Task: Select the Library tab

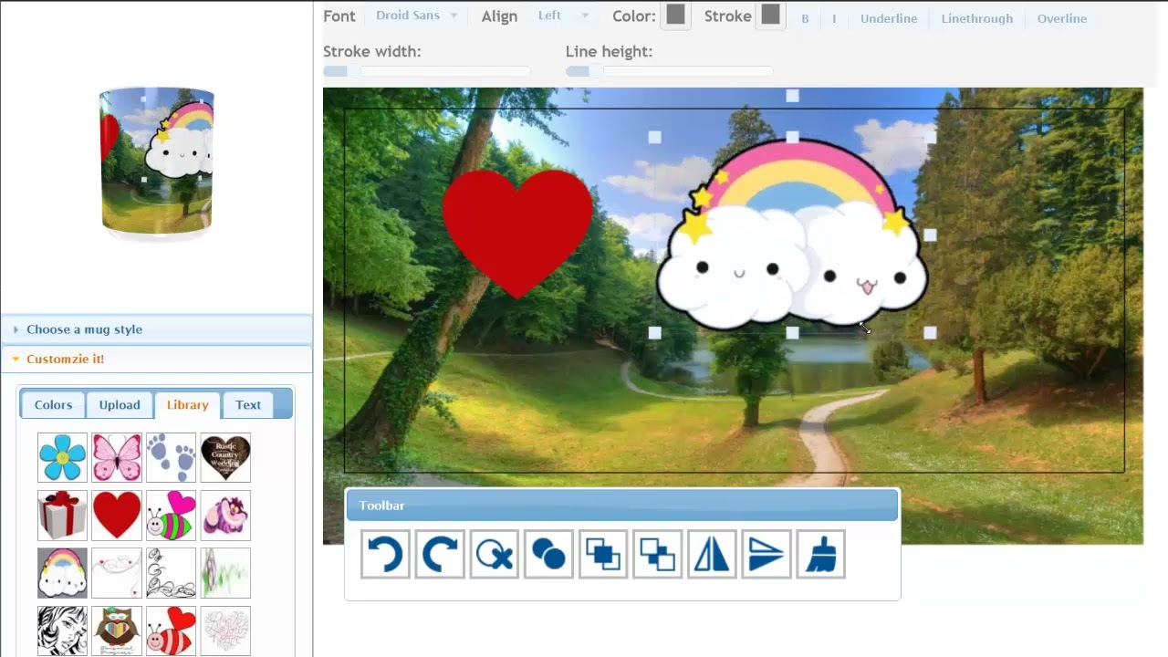Action: coord(188,405)
